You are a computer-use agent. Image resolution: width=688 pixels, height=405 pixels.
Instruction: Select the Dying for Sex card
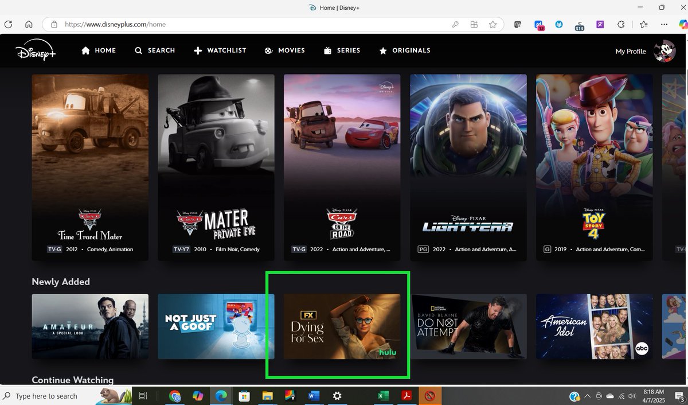coord(342,326)
